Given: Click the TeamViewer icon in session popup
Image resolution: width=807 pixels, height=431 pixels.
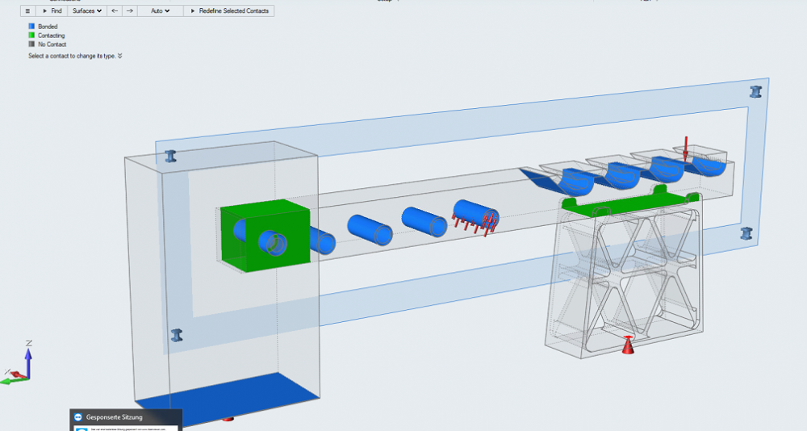Looking at the screenshot, I should coord(78,417).
